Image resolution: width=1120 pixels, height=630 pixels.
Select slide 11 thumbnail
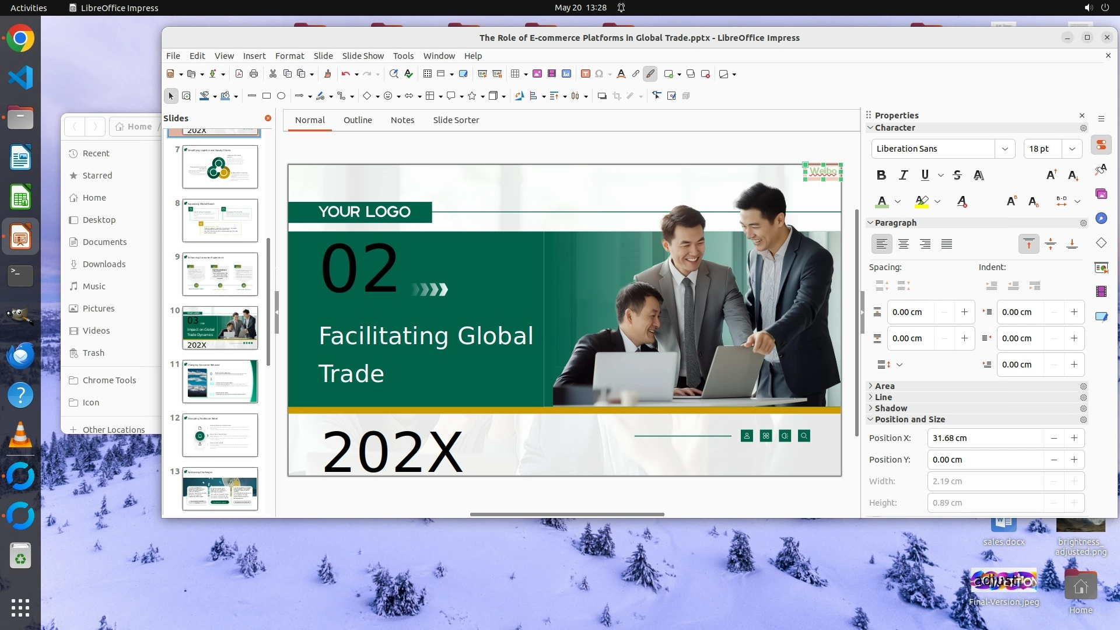click(x=220, y=381)
